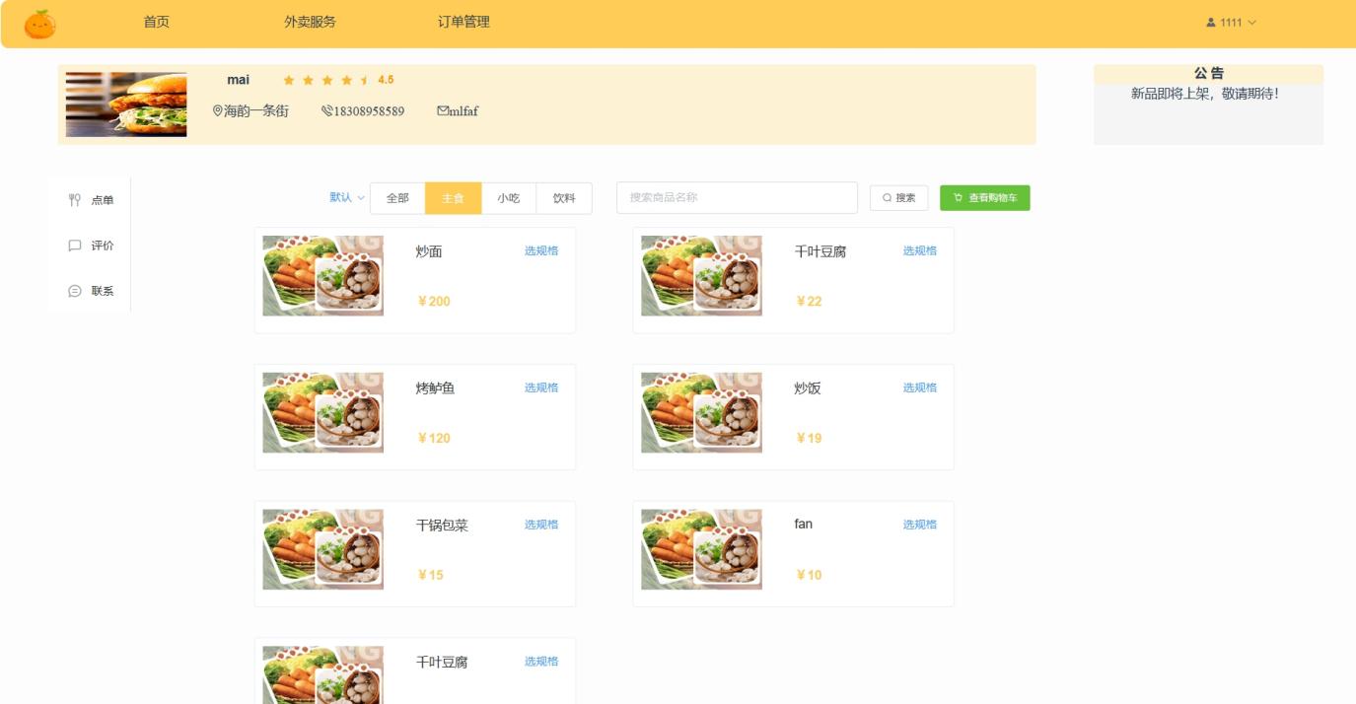Click the 炒饭 food image
This screenshot has height=704, width=1356.
(701, 413)
